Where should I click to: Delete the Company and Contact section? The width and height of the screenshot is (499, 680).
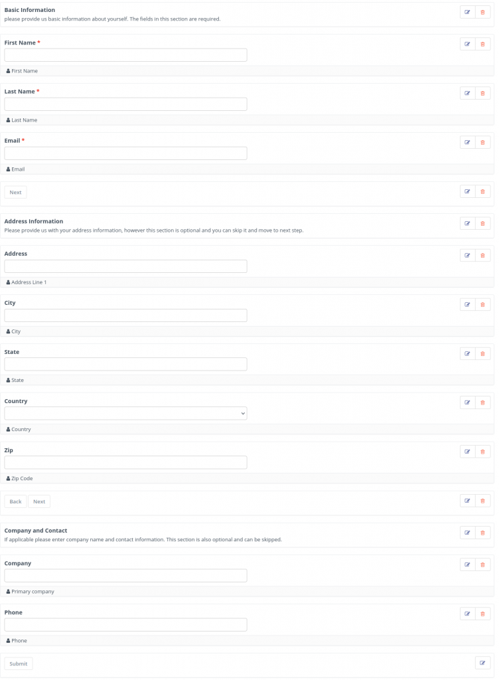coord(482,533)
